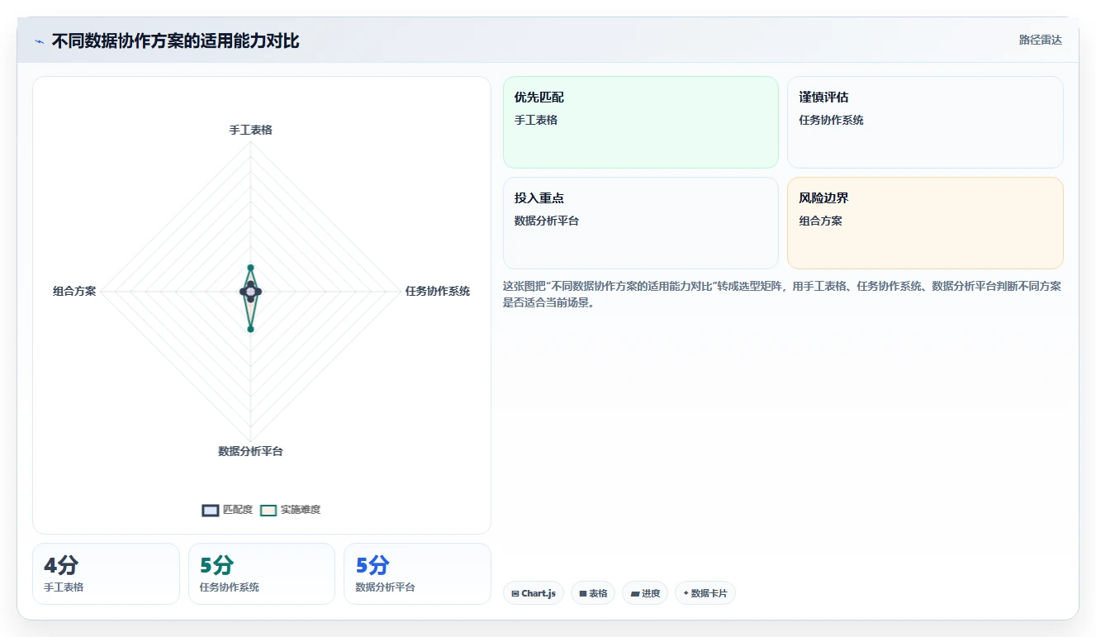Toggle the 实施难度 legend swatch
Viewport: 1096px width, 637px height.
[268, 511]
